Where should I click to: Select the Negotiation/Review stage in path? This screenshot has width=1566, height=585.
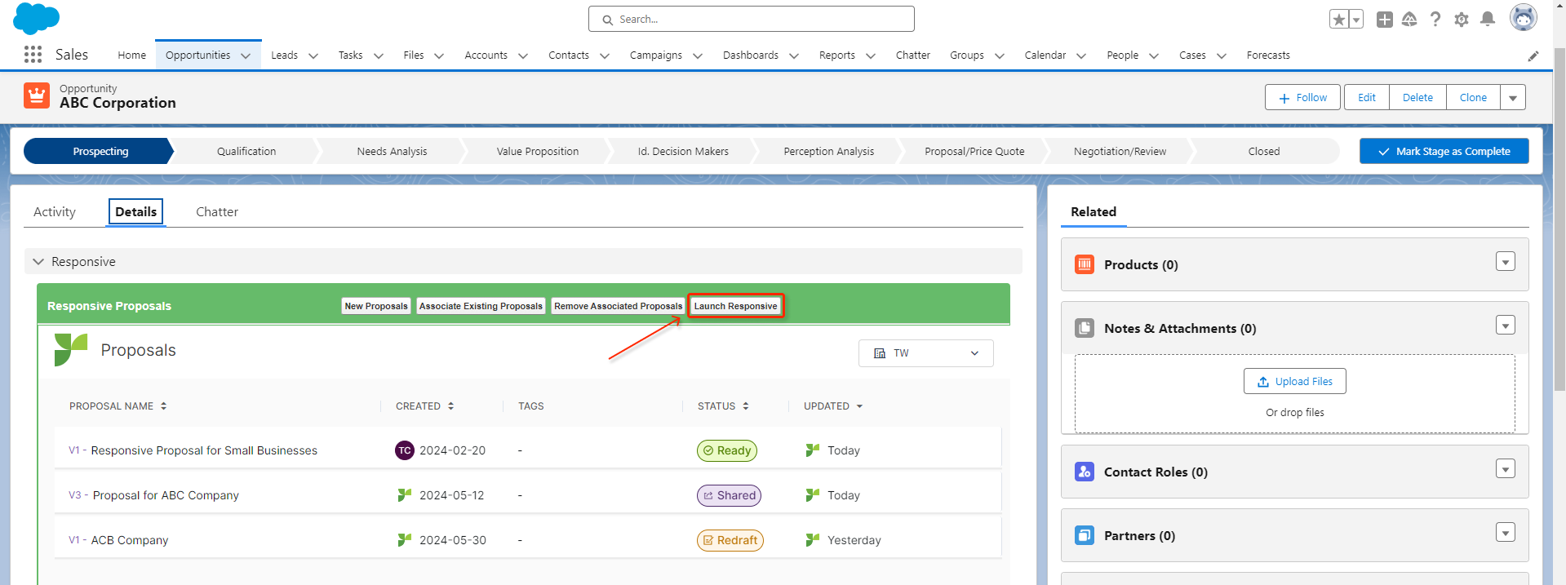pos(1120,151)
